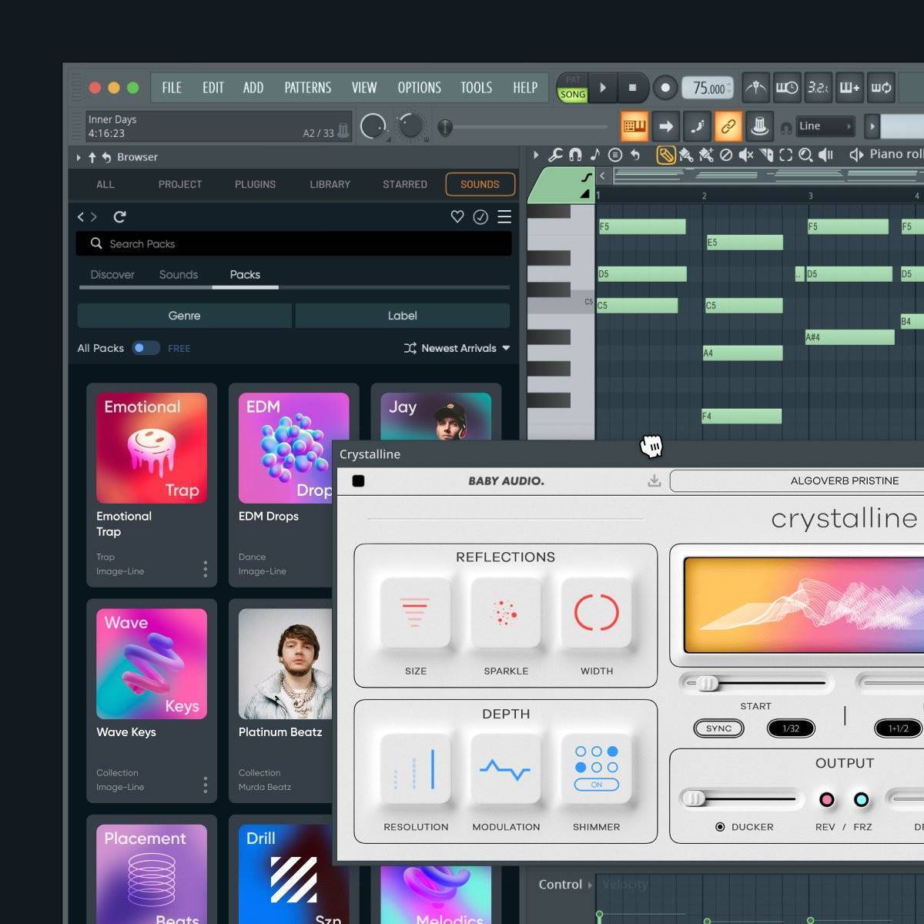The width and height of the screenshot is (924, 924).
Task: Open the Label filter dropdown
Action: tap(403, 316)
